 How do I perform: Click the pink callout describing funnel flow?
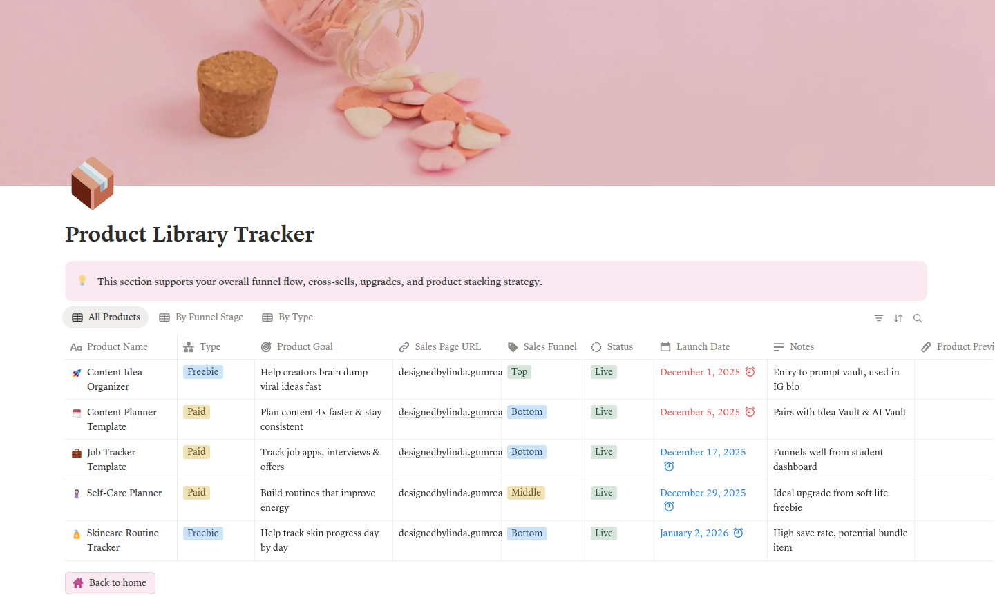[x=496, y=281]
